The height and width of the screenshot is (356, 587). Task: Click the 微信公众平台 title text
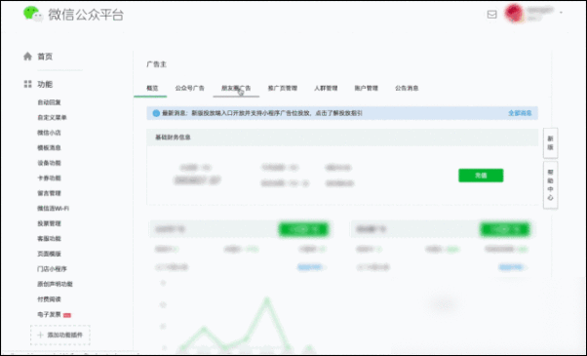pyautogui.click(x=86, y=15)
